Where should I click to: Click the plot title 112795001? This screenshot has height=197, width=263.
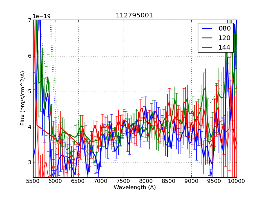click(x=134, y=15)
